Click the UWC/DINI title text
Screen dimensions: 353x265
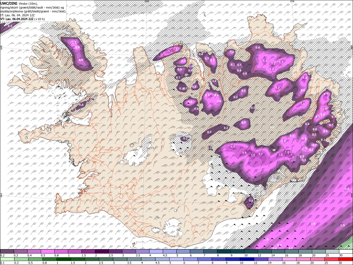[x=9, y=3]
